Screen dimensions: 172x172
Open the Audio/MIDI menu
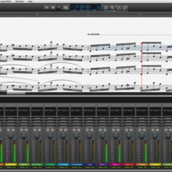pyautogui.click(x=6, y=1)
